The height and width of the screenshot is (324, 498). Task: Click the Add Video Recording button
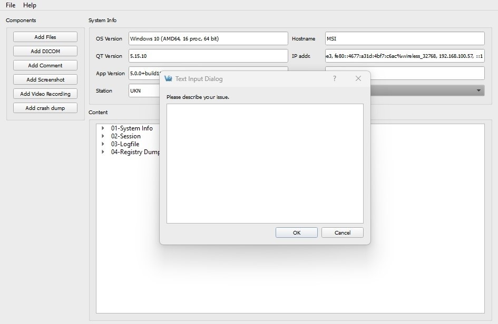(x=45, y=94)
